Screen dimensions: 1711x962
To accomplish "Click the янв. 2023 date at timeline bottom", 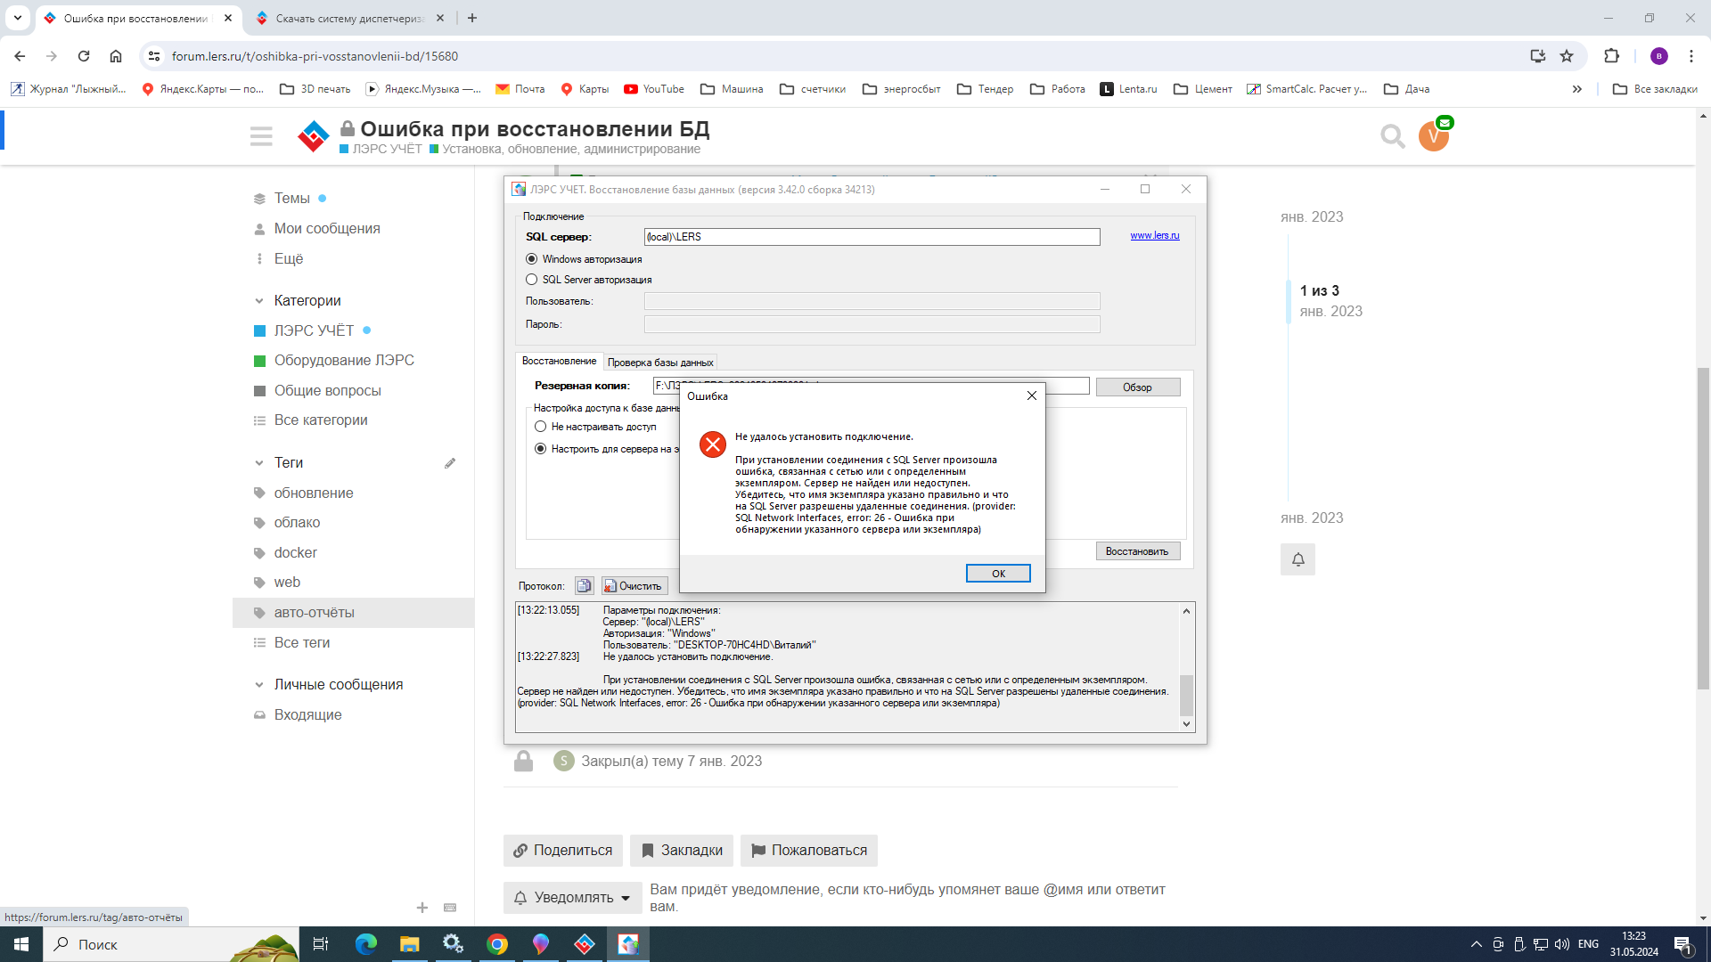I will tap(1312, 518).
